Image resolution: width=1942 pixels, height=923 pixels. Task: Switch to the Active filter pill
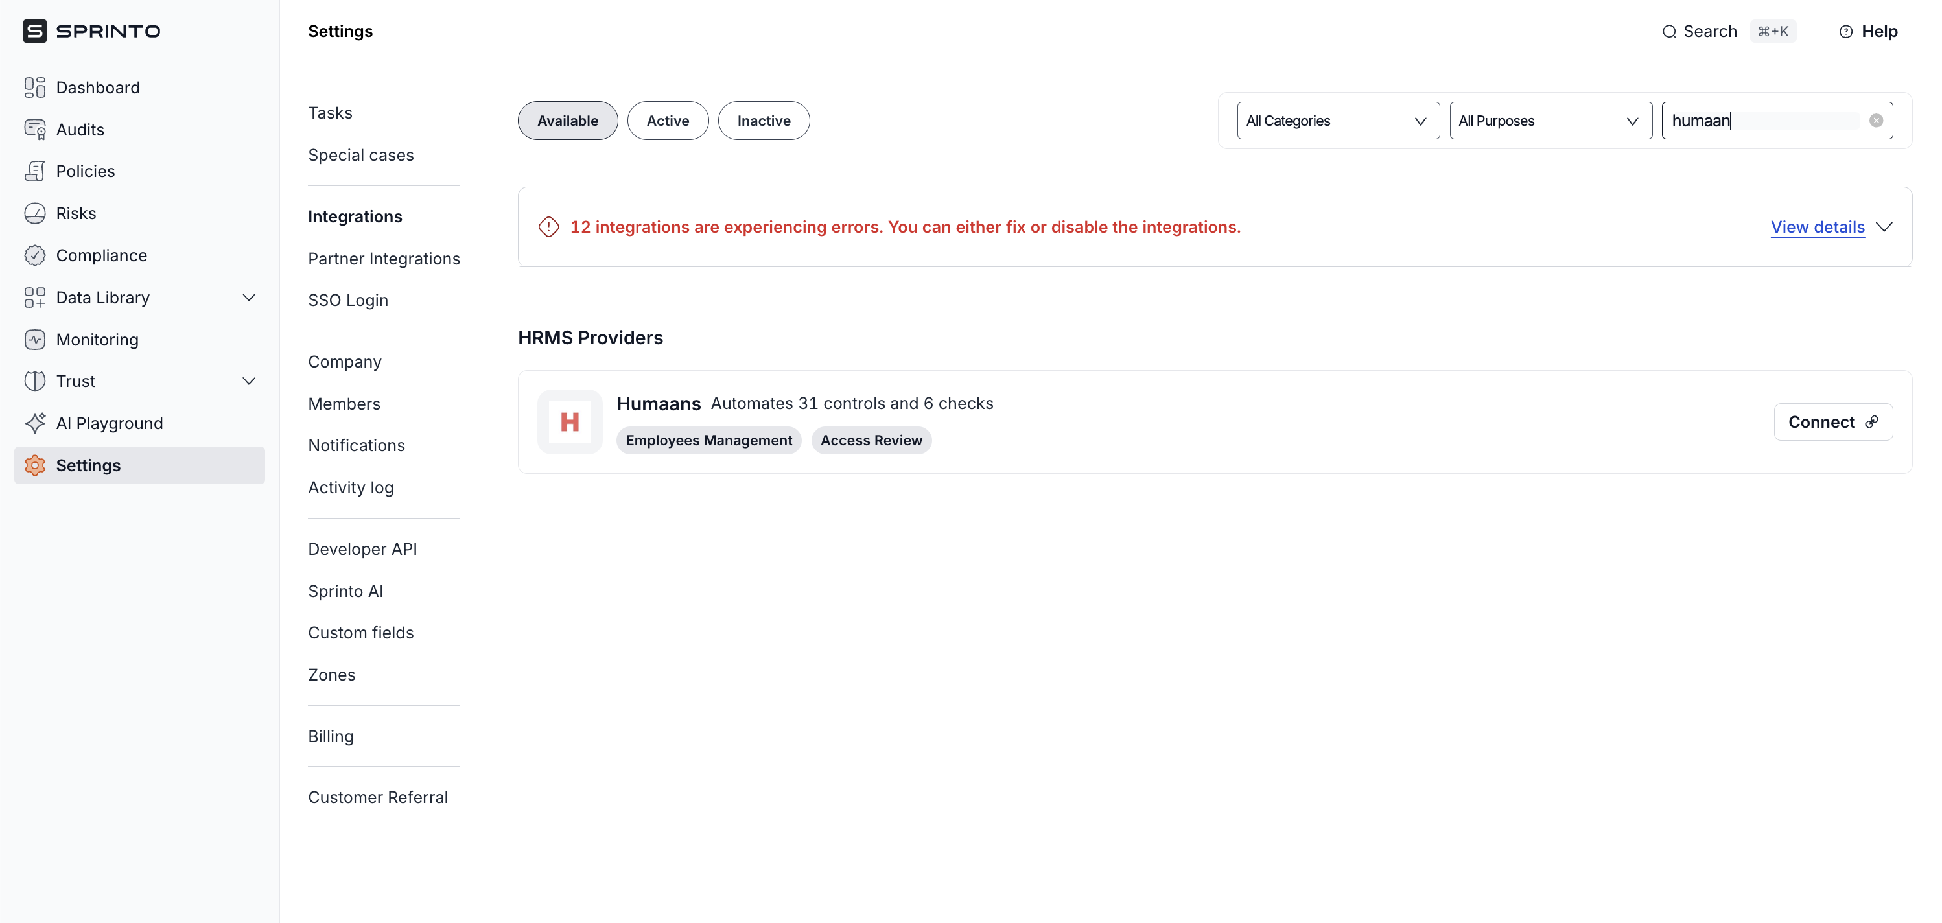[667, 121]
